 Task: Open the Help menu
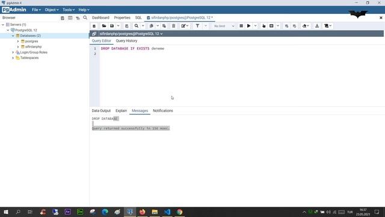[x=84, y=10]
